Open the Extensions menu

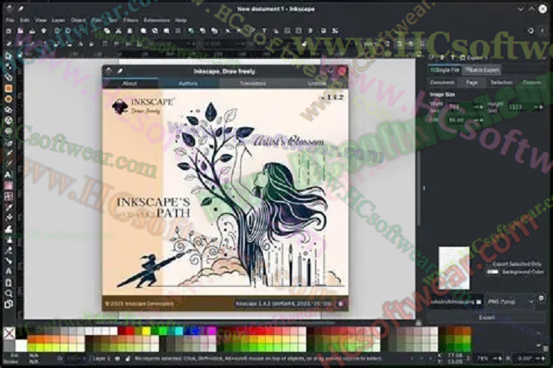coord(157,20)
